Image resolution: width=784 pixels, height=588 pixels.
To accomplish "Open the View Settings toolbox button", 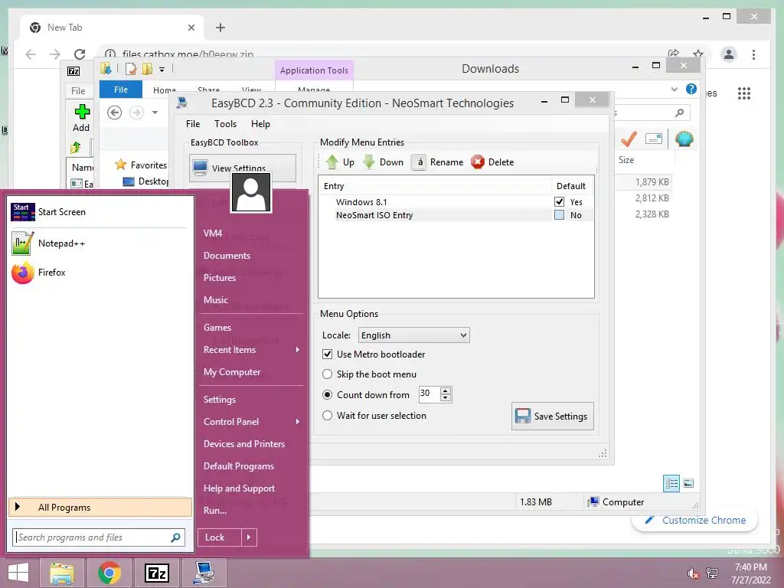I will [x=243, y=168].
